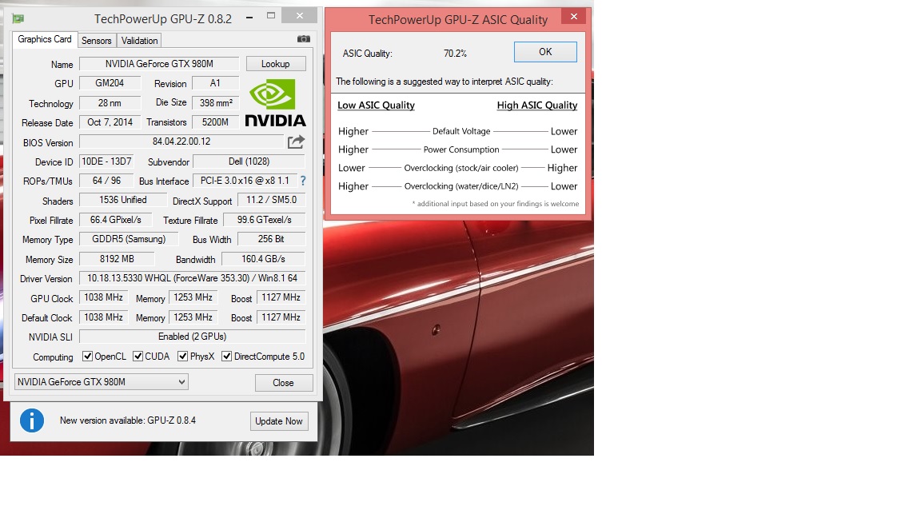Click the Bus Interface question mark icon
The width and height of the screenshot is (921, 518).
tap(303, 181)
